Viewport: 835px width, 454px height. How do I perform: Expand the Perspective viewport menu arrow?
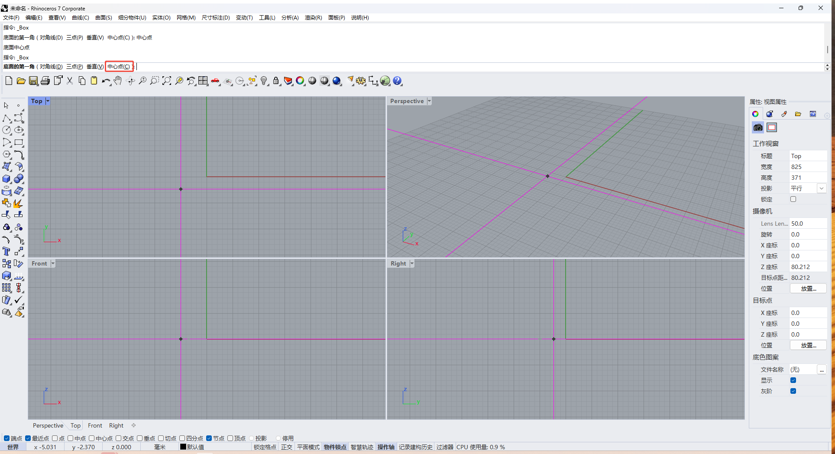429,101
